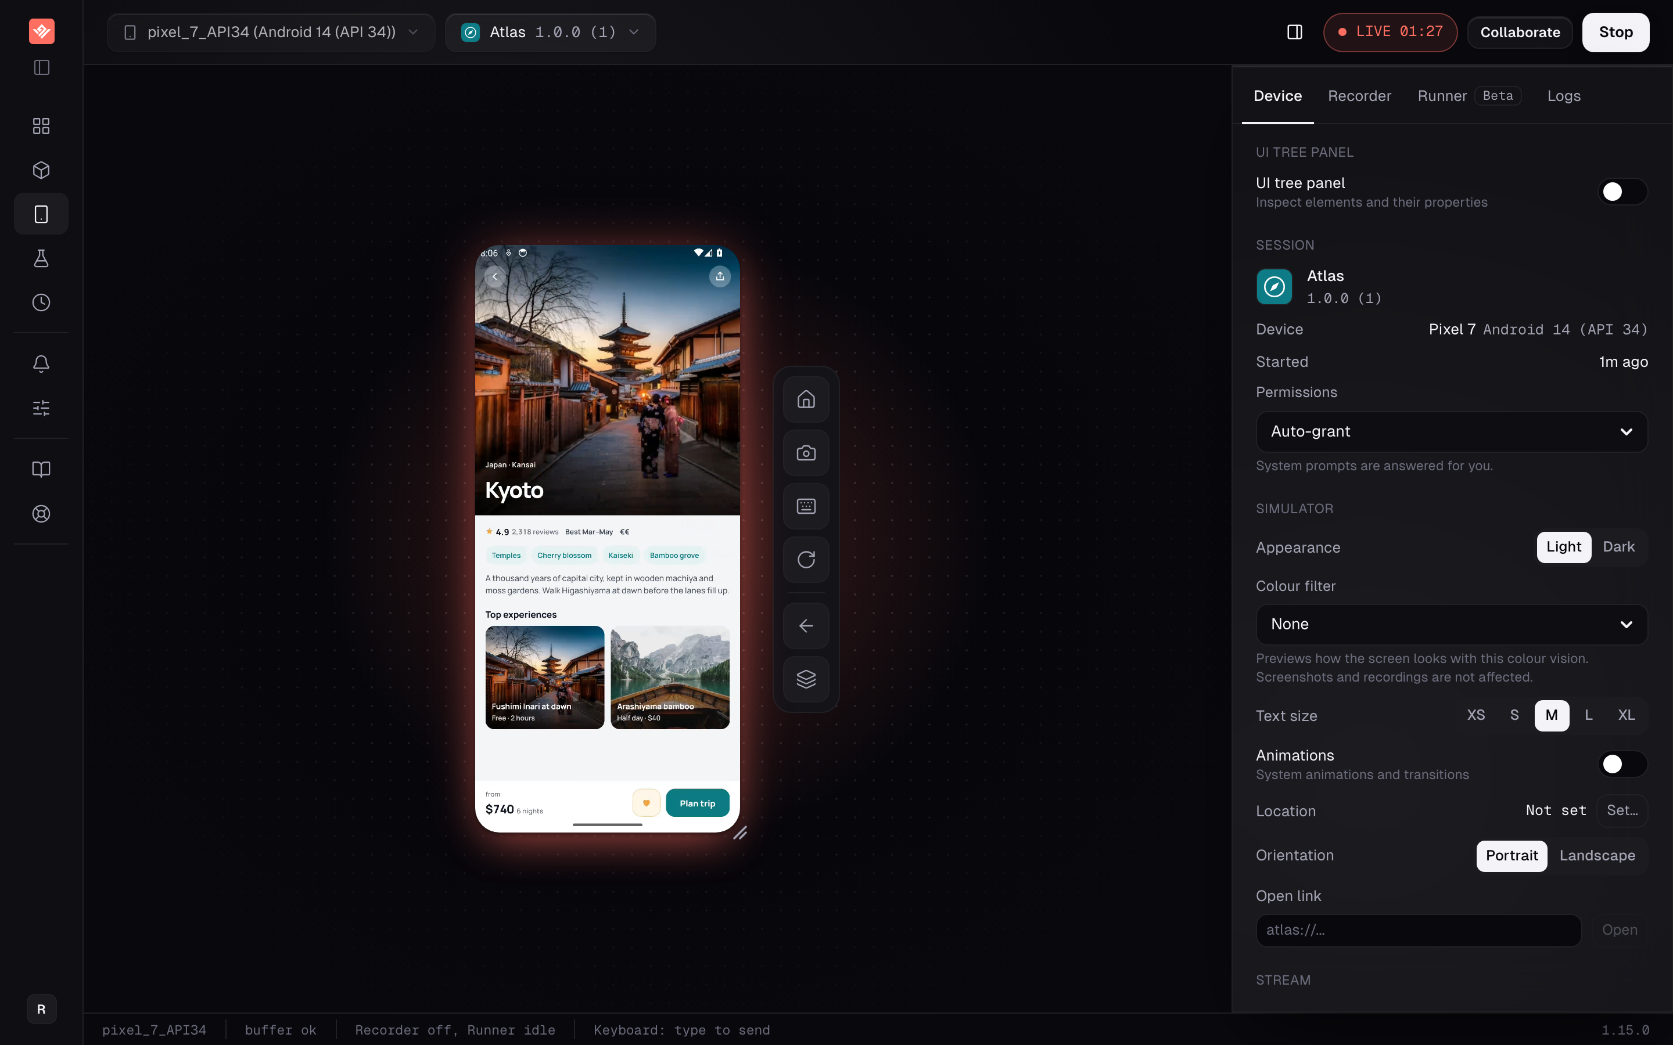Viewport: 1673px width, 1045px height.
Task: Open the notifications bell icon
Action: click(x=41, y=363)
